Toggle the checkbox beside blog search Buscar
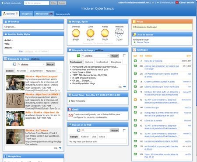The height and width of the screenshot is (162, 197). point(124,55)
